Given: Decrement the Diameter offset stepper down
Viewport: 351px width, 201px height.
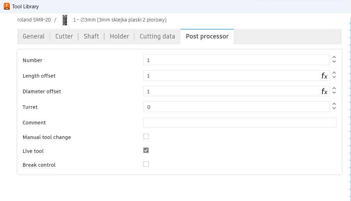Looking at the screenshot, I should click(x=334, y=93).
